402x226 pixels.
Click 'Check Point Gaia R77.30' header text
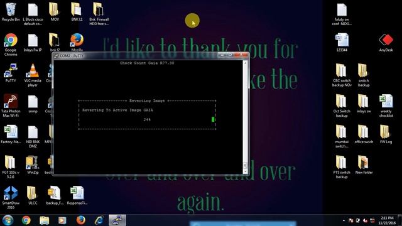tap(147, 63)
